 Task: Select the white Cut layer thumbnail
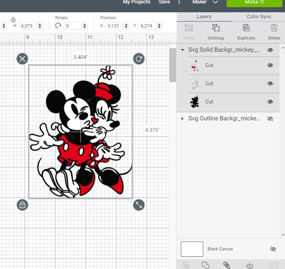[x=195, y=83]
